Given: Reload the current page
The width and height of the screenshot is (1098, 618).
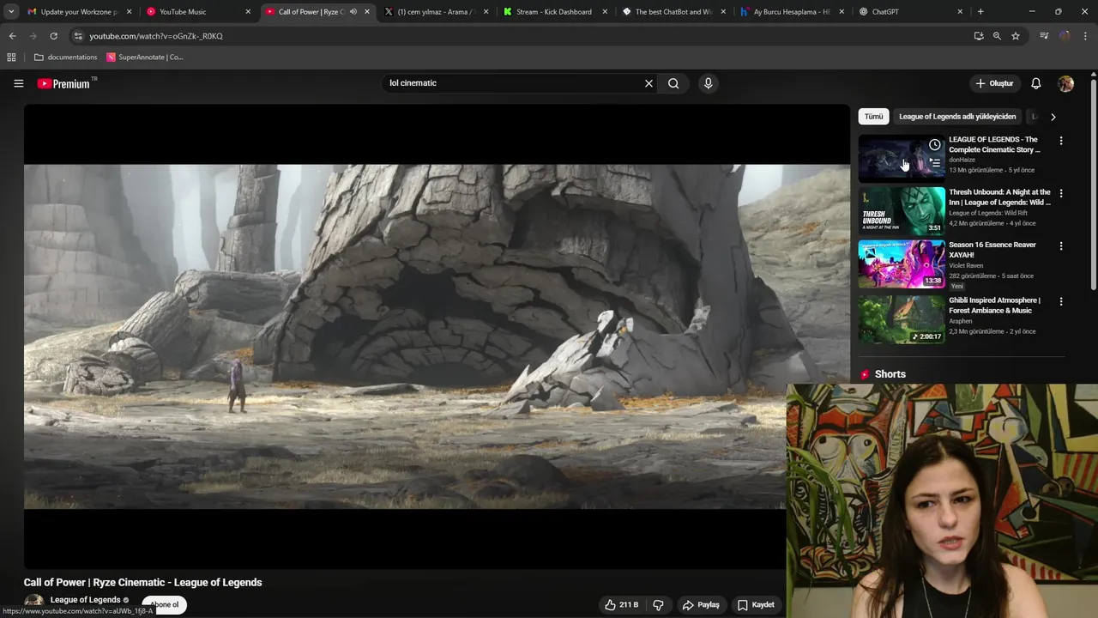Looking at the screenshot, I should [x=53, y=36].
